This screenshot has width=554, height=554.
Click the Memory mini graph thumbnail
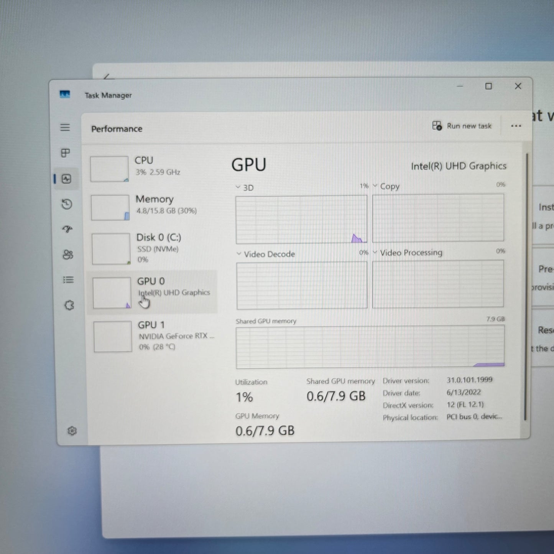[110, 207]
